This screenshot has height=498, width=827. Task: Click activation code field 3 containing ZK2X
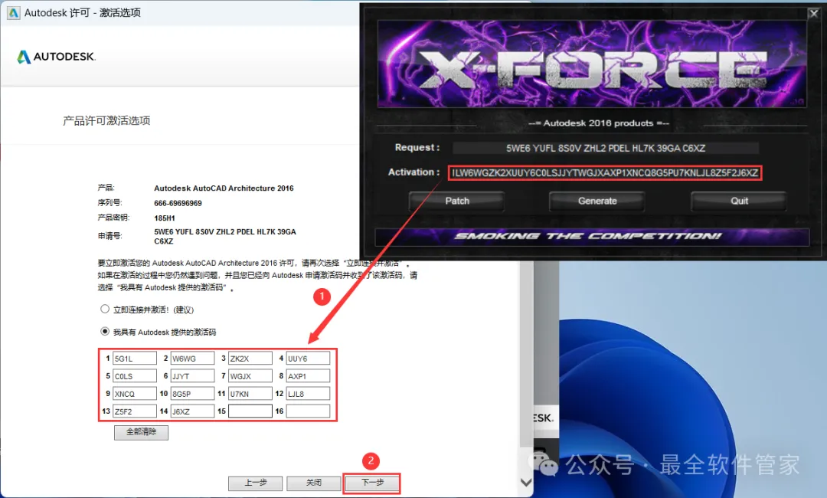[250, 359]
